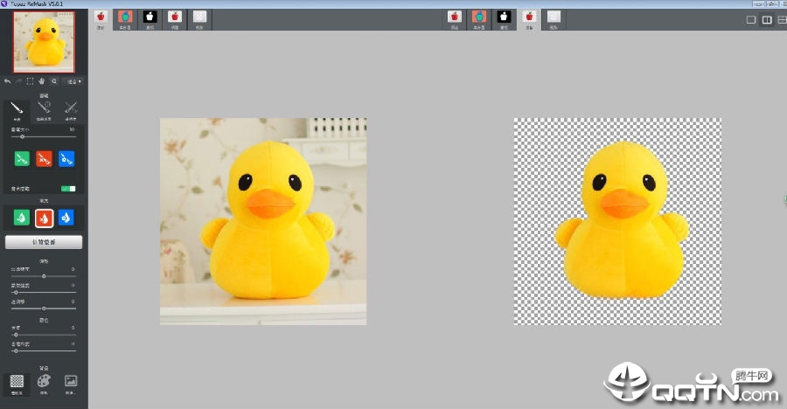Viewport: 787px width, 409px height.
Task: Click the compute mask button
Action: (44, 242)
